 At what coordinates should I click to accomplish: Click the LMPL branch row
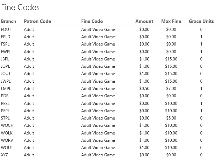6,89
